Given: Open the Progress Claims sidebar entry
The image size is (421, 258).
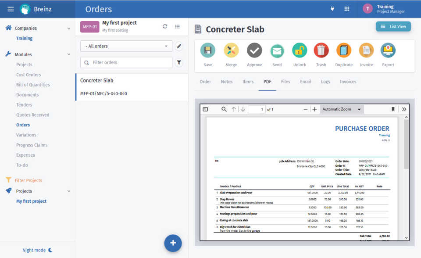Looking at the screenshot, I should tap(32, 145).
